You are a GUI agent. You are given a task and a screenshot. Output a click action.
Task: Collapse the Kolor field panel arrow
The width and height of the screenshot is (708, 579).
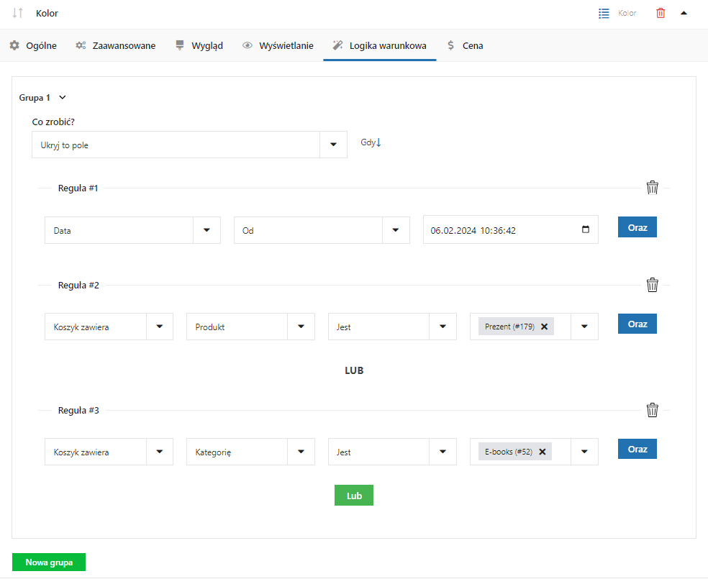684,13
